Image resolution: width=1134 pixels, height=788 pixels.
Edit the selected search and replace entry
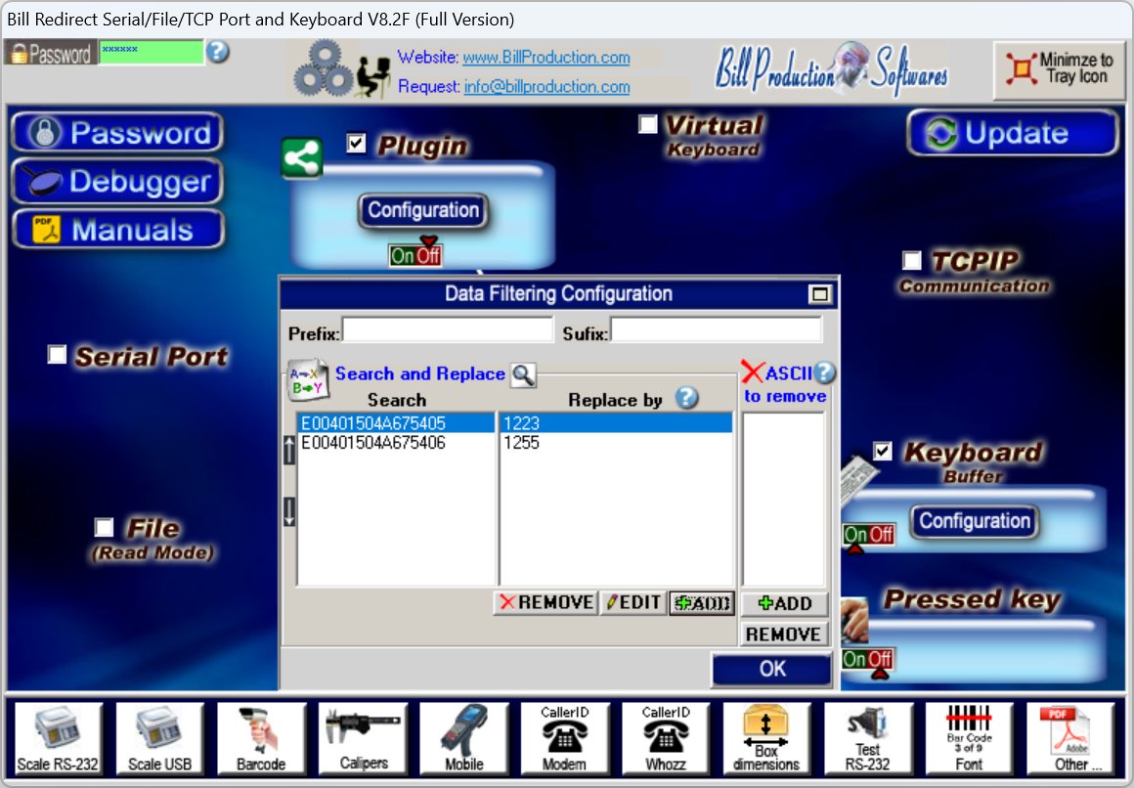click(633, 603)
